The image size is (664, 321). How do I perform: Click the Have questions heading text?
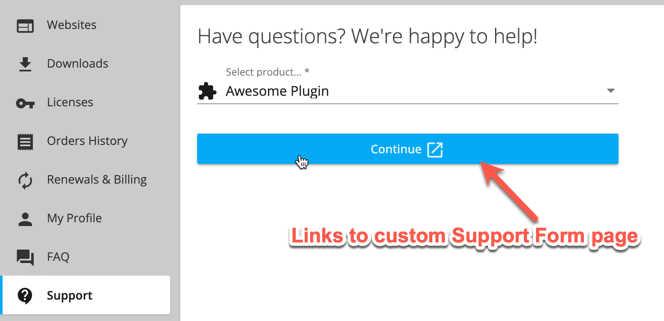[367, 37]
